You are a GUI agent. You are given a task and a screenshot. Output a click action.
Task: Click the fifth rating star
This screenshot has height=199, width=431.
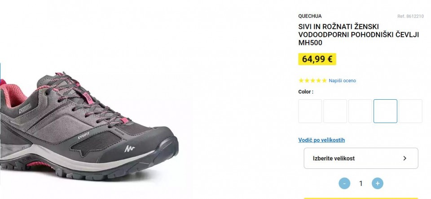point(324,80)
